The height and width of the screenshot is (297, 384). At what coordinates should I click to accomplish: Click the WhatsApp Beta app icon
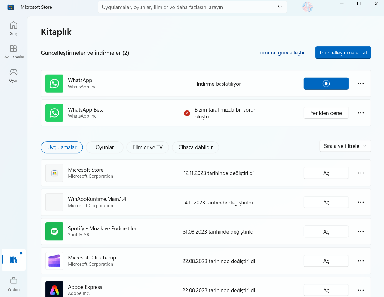pyautogui.click(x=54, y=113)
